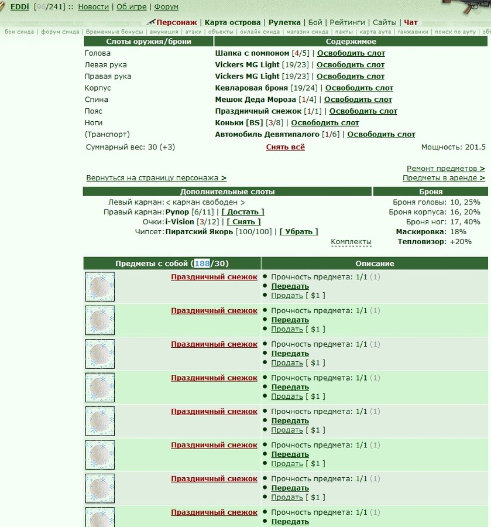The width and height of the screenshot is (491, 527).
Task: Click the second Праздничный снежок inventory thumbnail
Action: (x=99, y=320)
